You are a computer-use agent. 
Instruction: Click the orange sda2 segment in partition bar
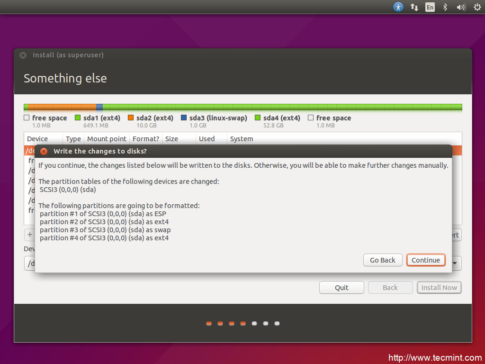click(x=62, y=108)
